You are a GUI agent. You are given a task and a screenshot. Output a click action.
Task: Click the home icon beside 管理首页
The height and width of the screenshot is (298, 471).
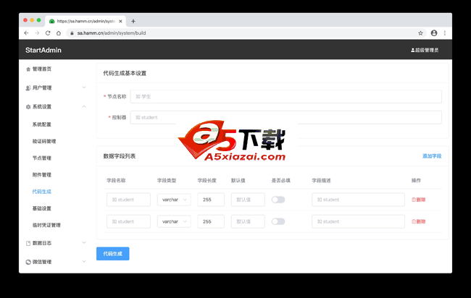[x=28, y=69]
